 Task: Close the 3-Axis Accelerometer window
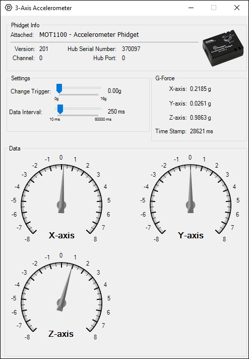coord(237,8)
